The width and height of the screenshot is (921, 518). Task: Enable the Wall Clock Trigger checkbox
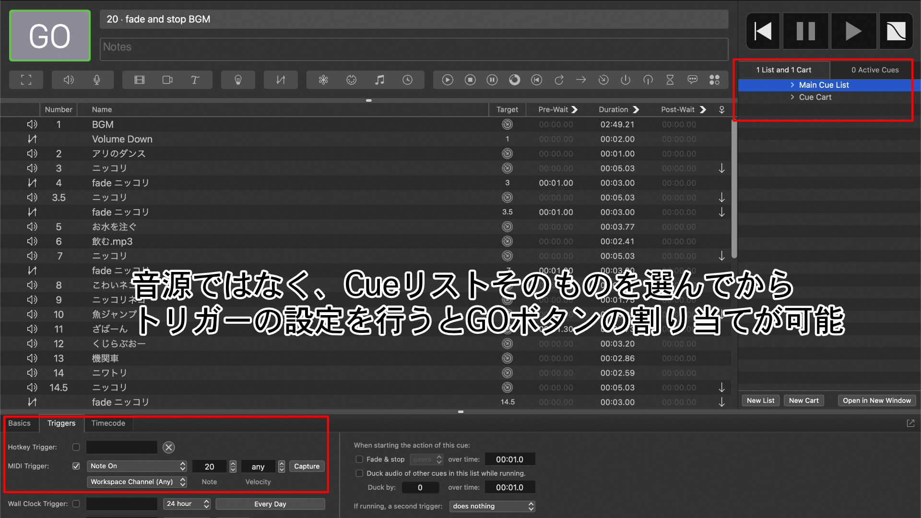(x=76, y=504)
